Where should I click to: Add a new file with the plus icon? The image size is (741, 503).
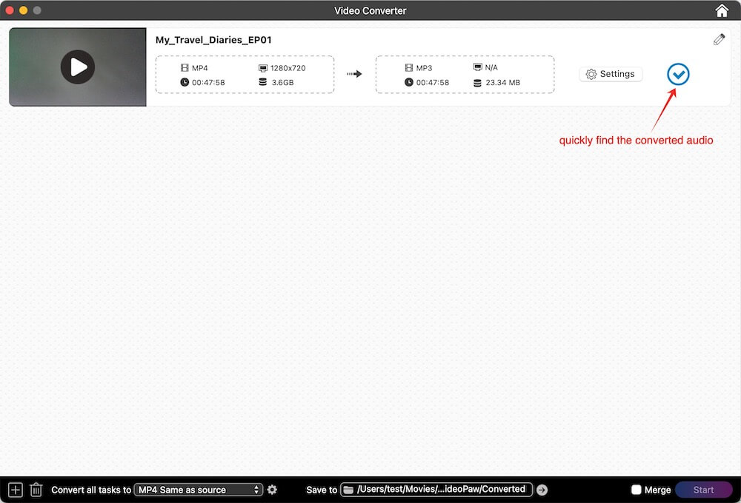[15, 489]
